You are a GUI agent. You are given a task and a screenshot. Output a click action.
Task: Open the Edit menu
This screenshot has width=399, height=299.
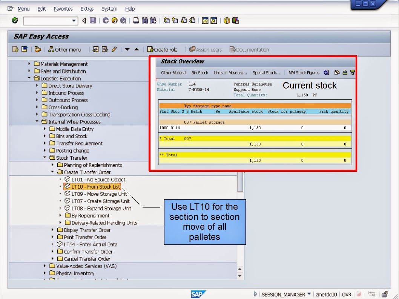(x=41, y=9)
